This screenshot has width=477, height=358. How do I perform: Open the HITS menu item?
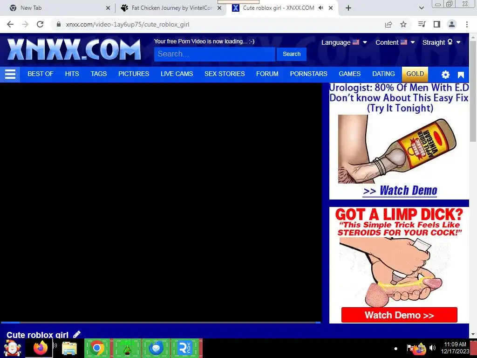tap(72, 74)
